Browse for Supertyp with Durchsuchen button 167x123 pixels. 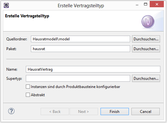[146, 79]
